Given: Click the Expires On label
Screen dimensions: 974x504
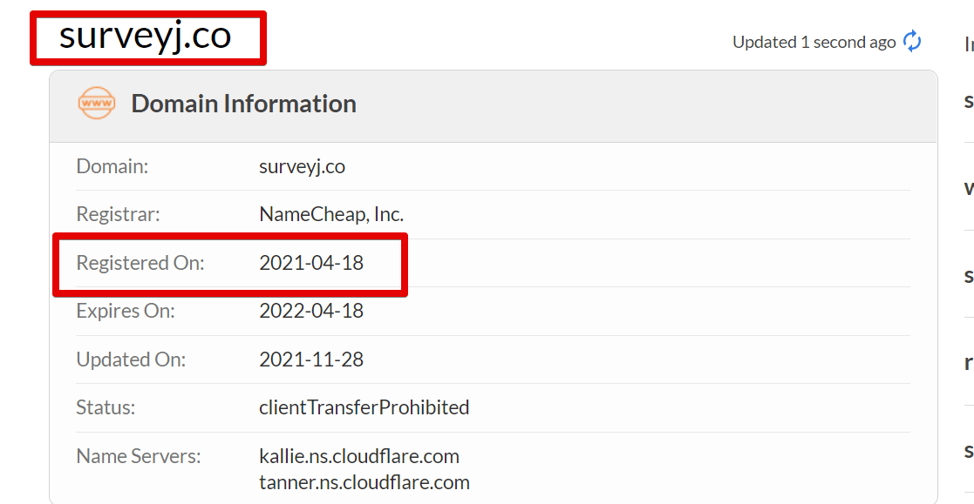Looking at the screenshot, I should pyautogui.click(x=126, y=311).
